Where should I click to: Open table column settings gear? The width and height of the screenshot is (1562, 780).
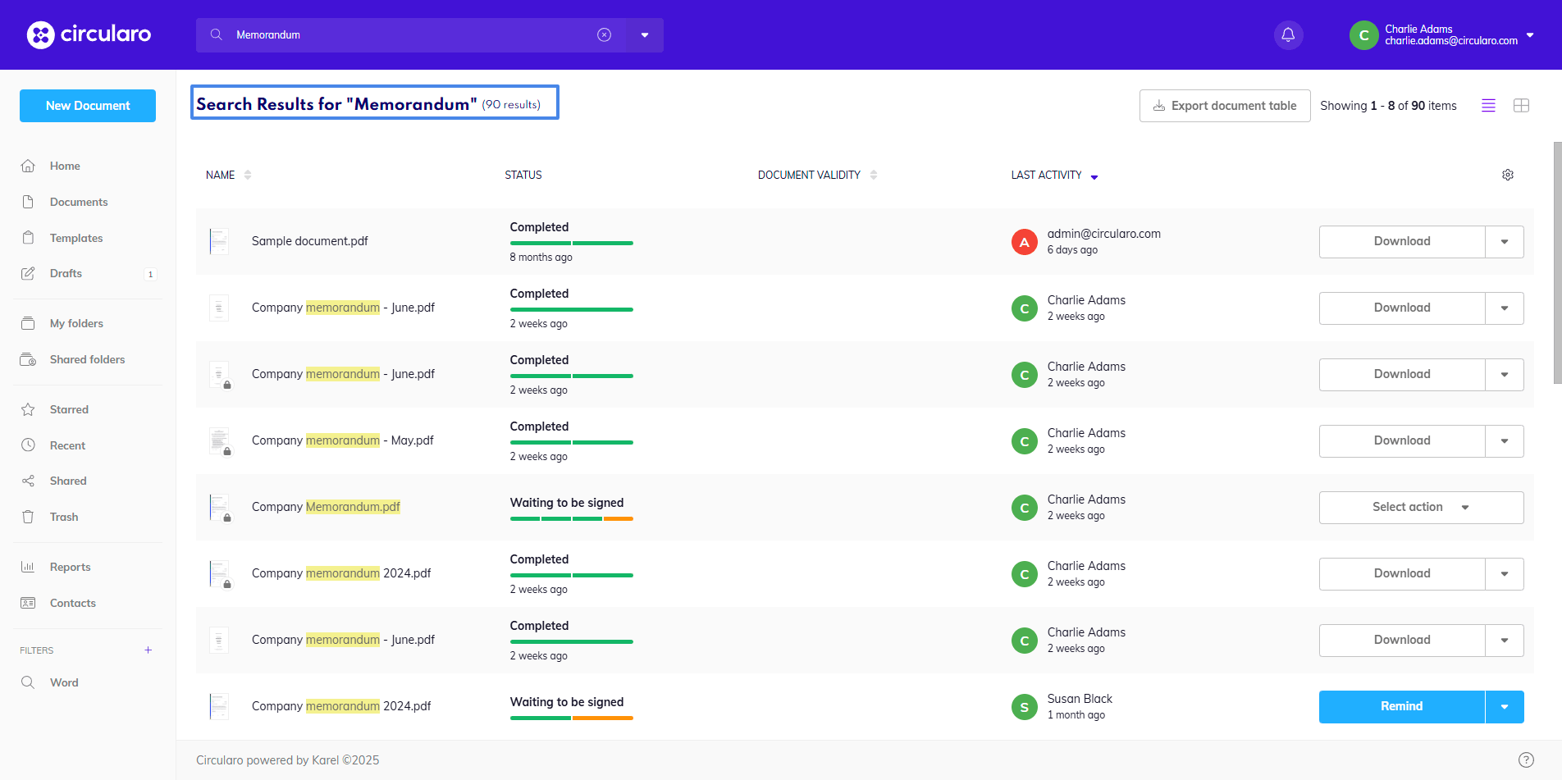[1507, 176]
